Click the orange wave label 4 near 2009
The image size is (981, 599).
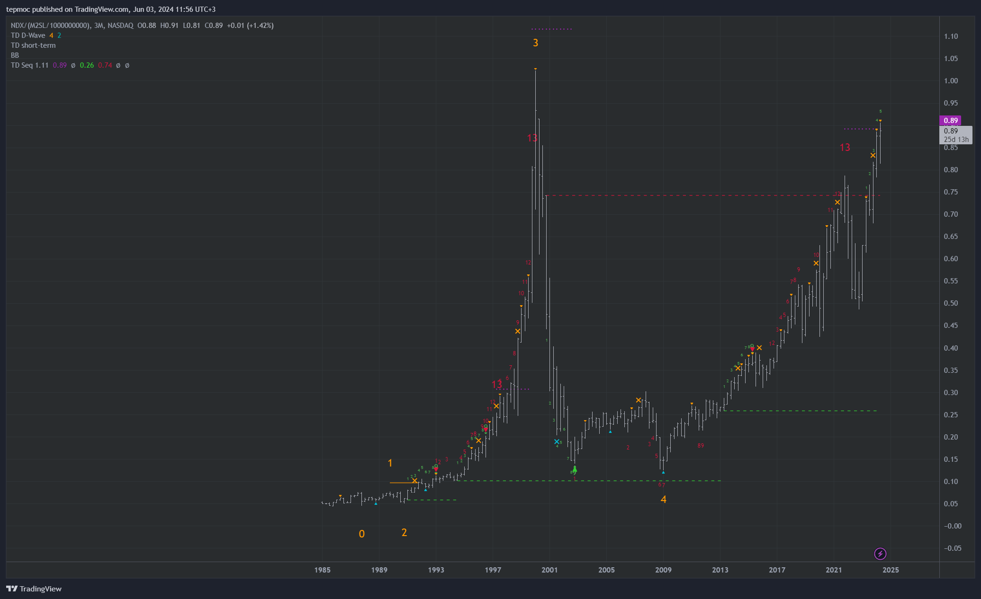point(664,500)
